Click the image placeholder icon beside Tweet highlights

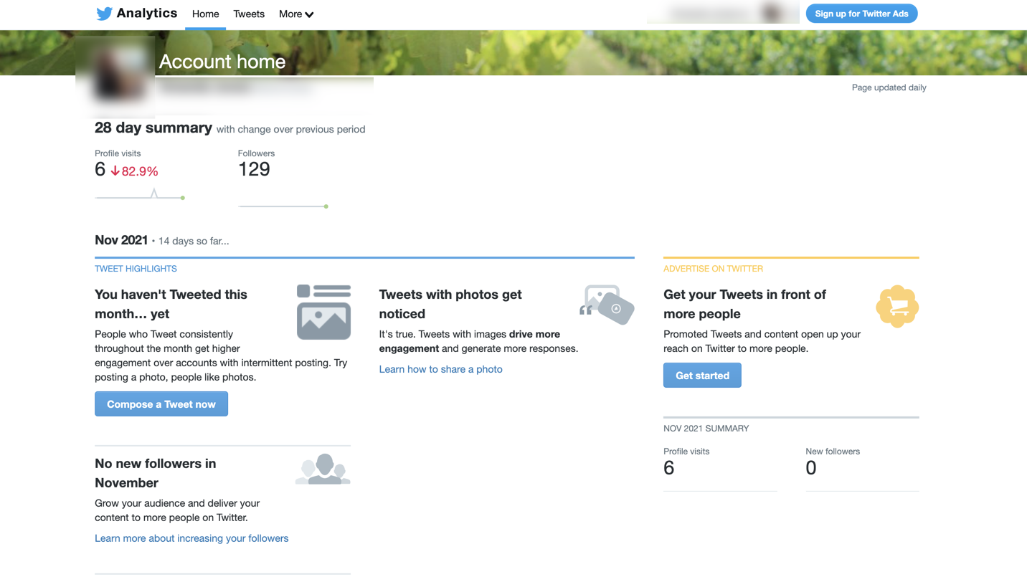click(x=323, y=312)
